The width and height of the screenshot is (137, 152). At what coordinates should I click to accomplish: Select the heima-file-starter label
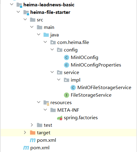click(x=50, y=12)
